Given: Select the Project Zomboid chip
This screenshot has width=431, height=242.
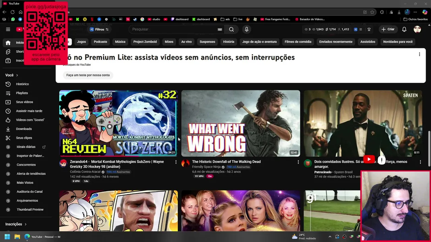Looking at the screenshot, I should pos(145,42).
